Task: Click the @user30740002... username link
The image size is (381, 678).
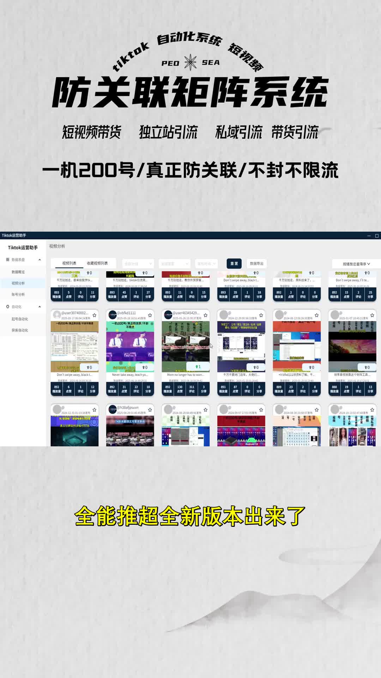Action: 75,313
